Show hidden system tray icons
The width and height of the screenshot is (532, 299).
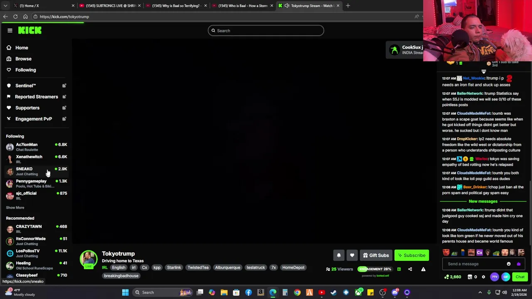click(x=480, y=292)
